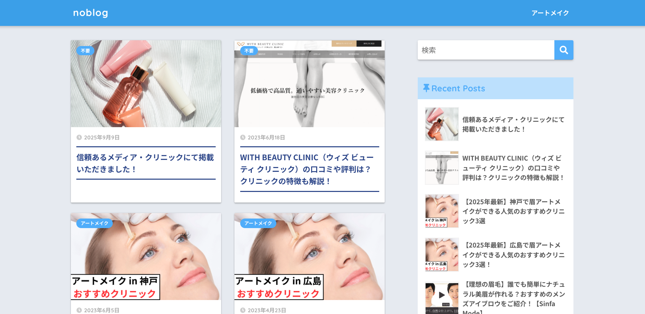Click the clock icon next to 2023年6月18日
The width and height of the screenshot is (645, 314).
243,138
